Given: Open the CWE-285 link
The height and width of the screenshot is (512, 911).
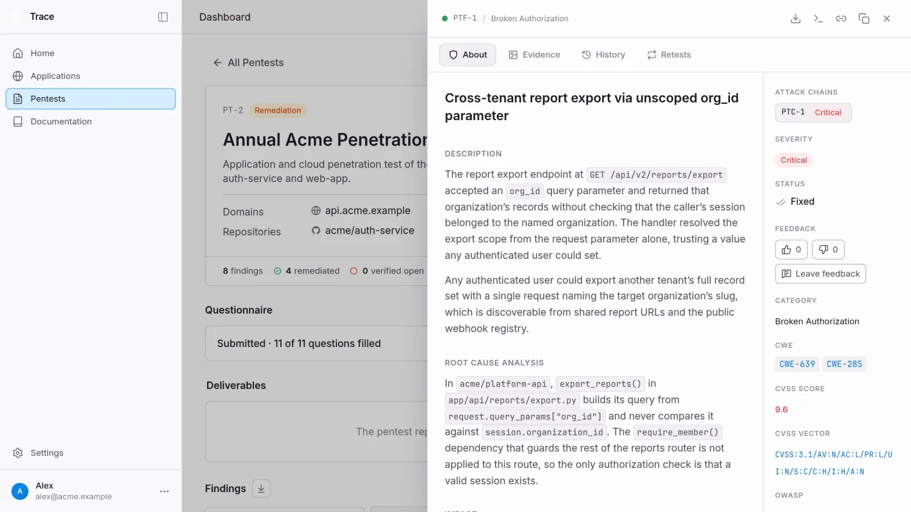Looking at the screenshot, I should pyautogui.click(x=844, y=364).
